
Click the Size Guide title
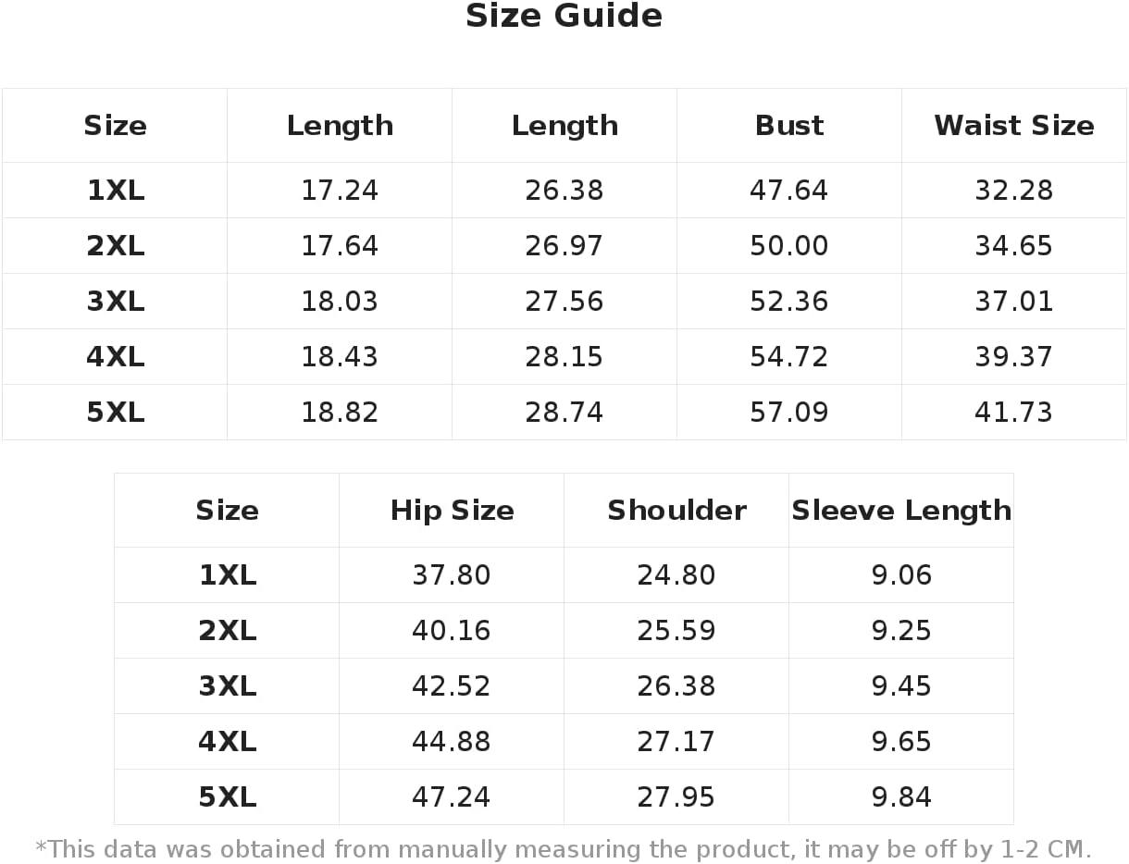point(564,17)
